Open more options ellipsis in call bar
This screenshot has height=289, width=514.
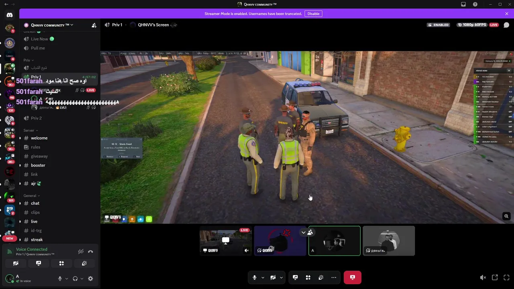pos(334,277)
